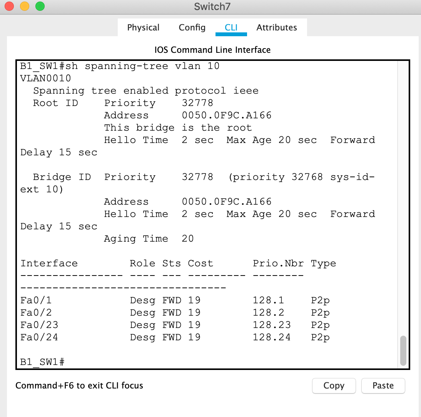This screenshot has width=421, height=417.
Task: Click 'priority 32768 sys-id-' text
Action: pyautogui.click(x=303, y=177)
